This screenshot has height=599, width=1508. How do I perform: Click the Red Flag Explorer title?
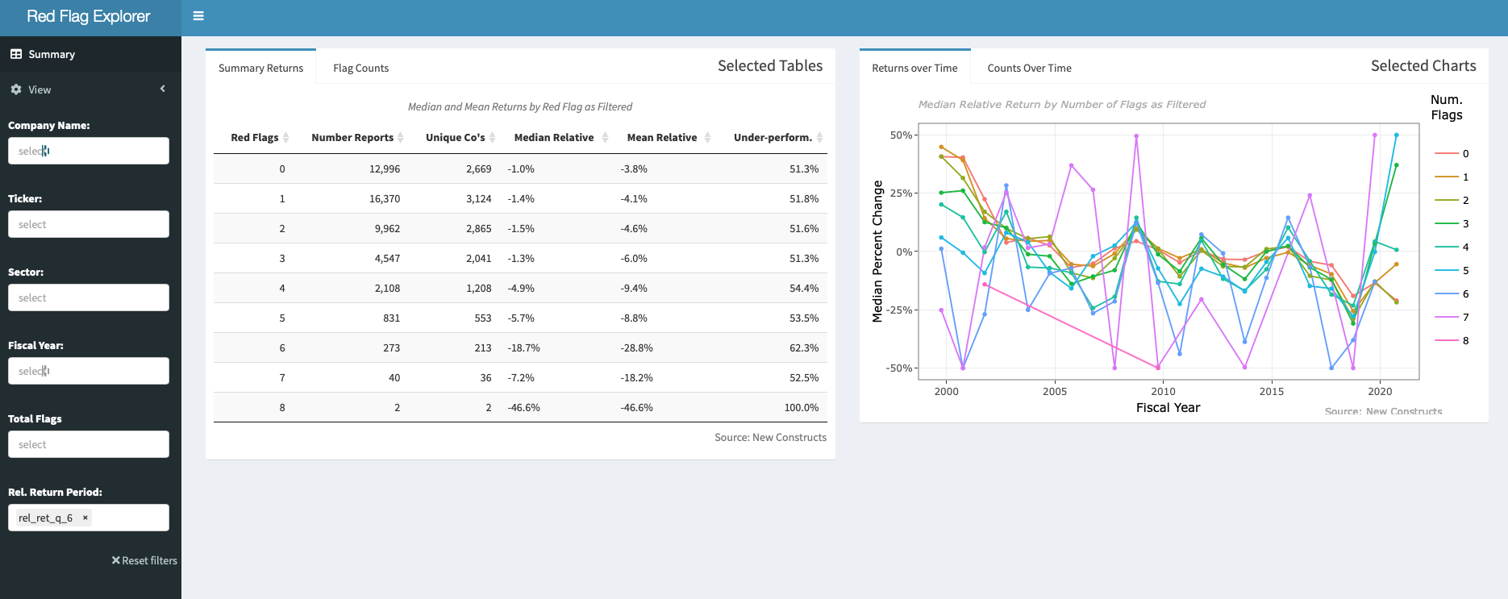(89, 17)
